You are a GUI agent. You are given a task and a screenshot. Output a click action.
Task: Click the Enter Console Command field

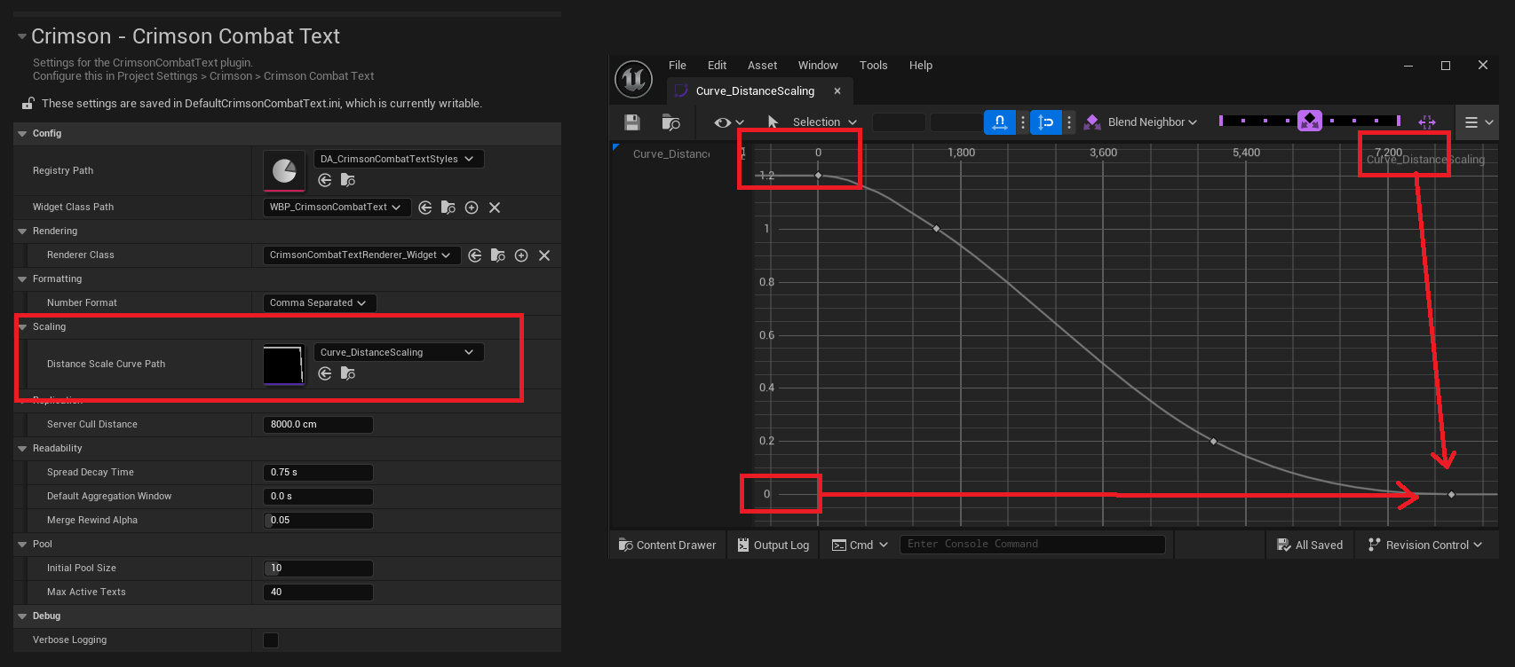(1032, 544)
